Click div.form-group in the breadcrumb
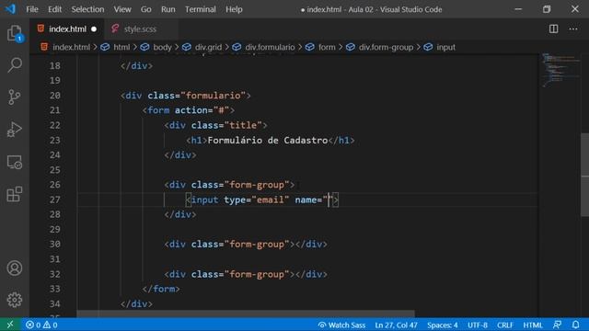 click(x=386, y=47)
